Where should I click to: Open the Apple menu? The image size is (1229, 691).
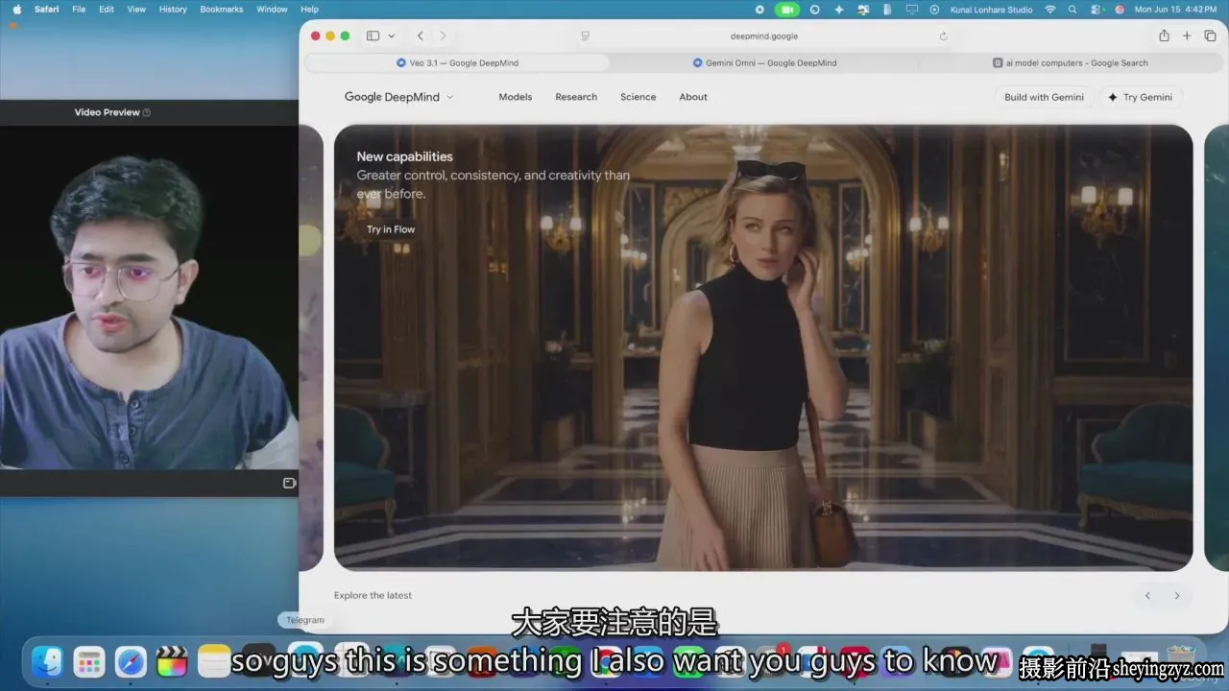[x=16, y=10]
